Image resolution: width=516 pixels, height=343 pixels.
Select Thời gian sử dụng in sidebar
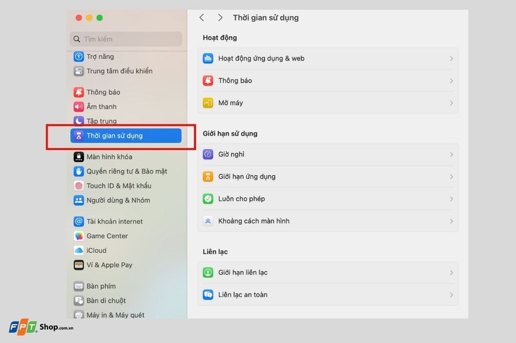click(126, 136)
